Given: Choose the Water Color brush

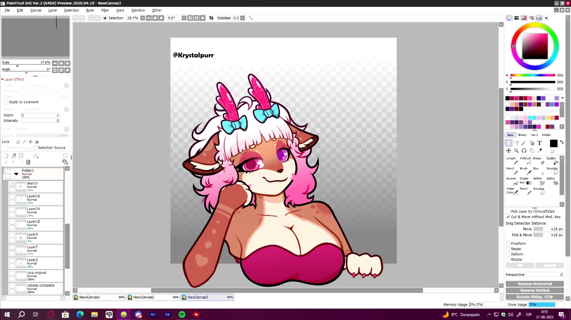Looking at the screenshot, I should pyautogui.click(x=511, y=191).
